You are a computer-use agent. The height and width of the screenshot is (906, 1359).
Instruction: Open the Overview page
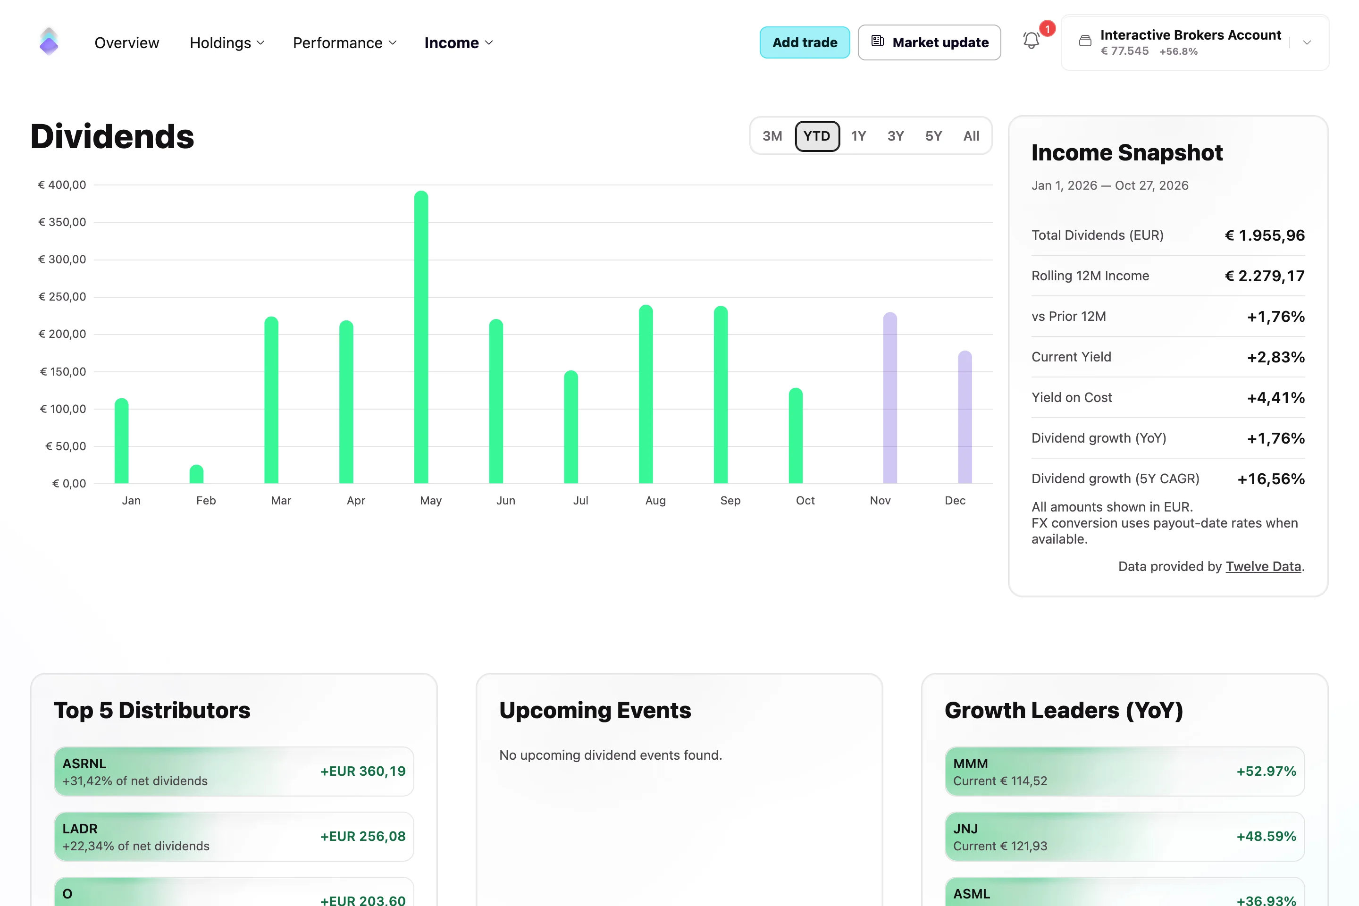click(126, 43)
